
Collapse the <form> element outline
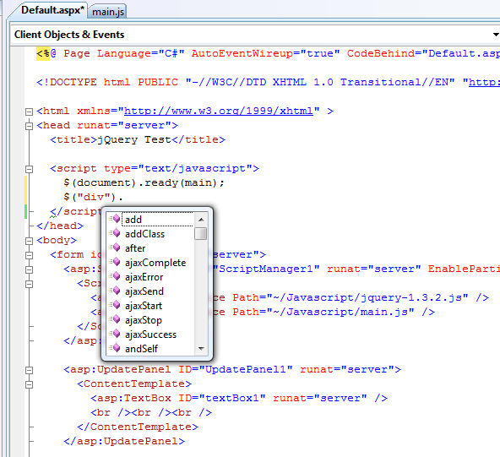29,255
